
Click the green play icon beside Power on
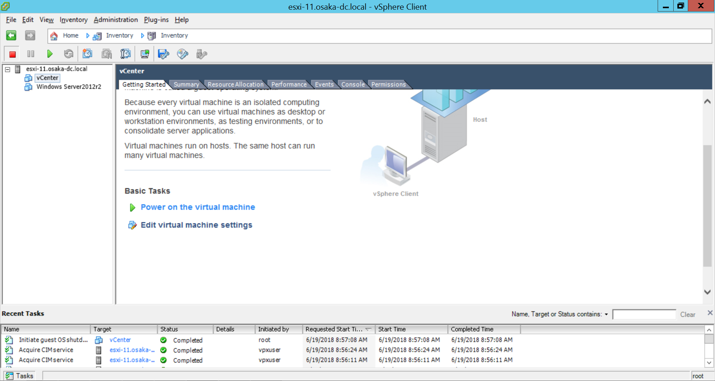point(132,208)
